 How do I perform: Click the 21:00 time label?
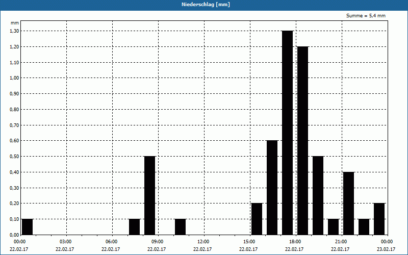(x=341, y=242)
